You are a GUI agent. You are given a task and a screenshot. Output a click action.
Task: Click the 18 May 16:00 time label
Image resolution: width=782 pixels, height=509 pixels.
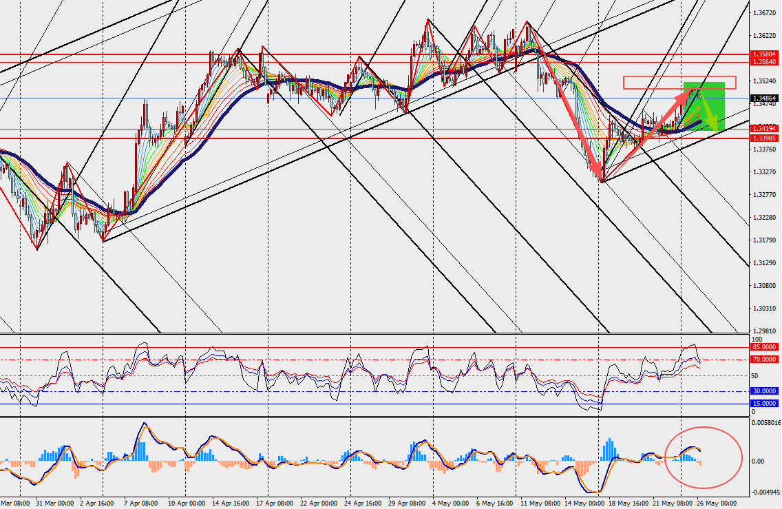click(x=628, y=503)
